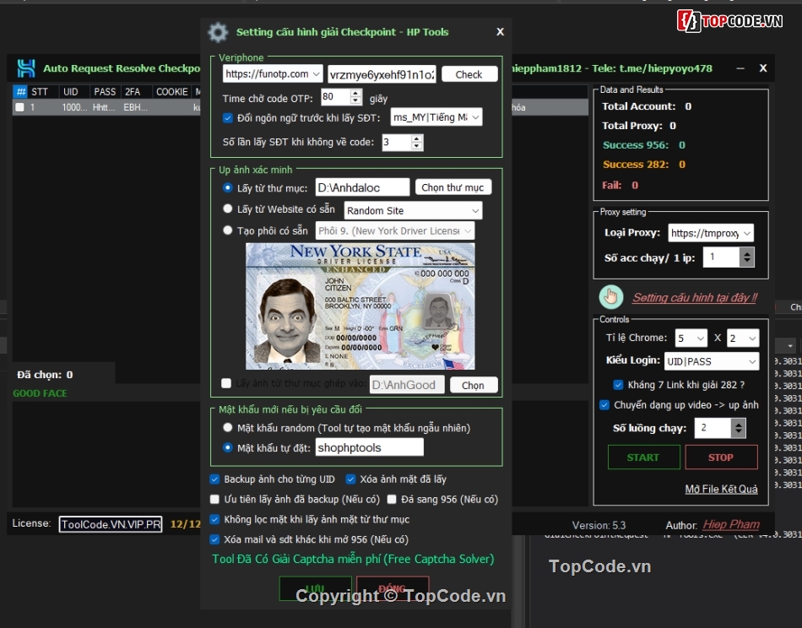Toggle 'Backup ảnh cho từng UID' checkbox
The width and height of the screenshot is (802, 628).
coord(214,479)
